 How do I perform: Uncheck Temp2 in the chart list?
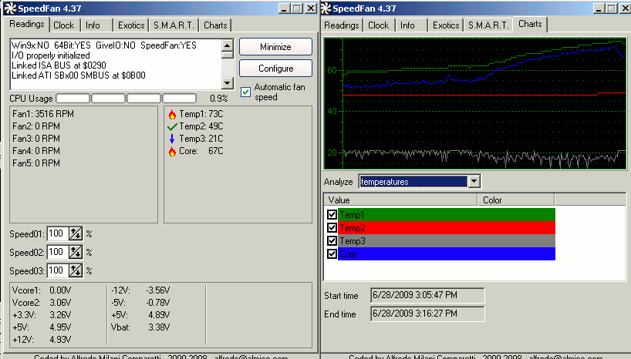pos(332,228)
